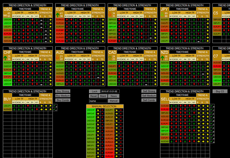Click USDCHF row white dash in CHF panel
The height and width of the screenshot is (158, 230).
click(41, 84)
